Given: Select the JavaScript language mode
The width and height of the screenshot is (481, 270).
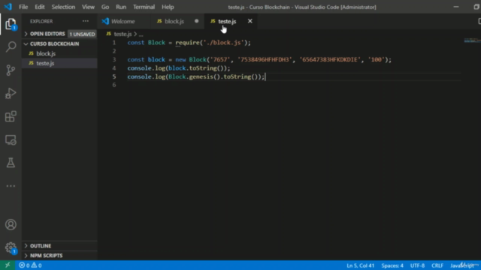Looking at the screenshot, I should pos(461,265).
